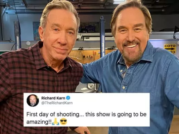Screen dimensions: 179x134
Task: Open the circular profile avatar in tweet
Action: [x=33, y=100]
